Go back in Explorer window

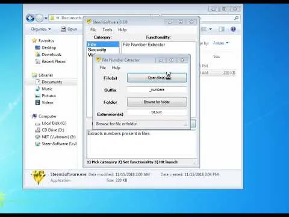[30, 18]
